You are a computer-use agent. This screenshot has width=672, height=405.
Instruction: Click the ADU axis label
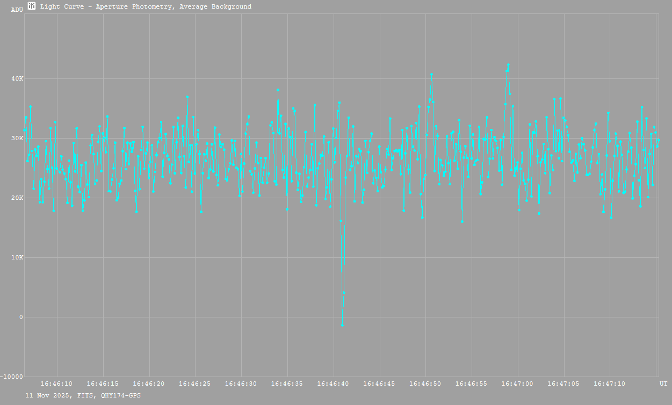tap(17, 9)
